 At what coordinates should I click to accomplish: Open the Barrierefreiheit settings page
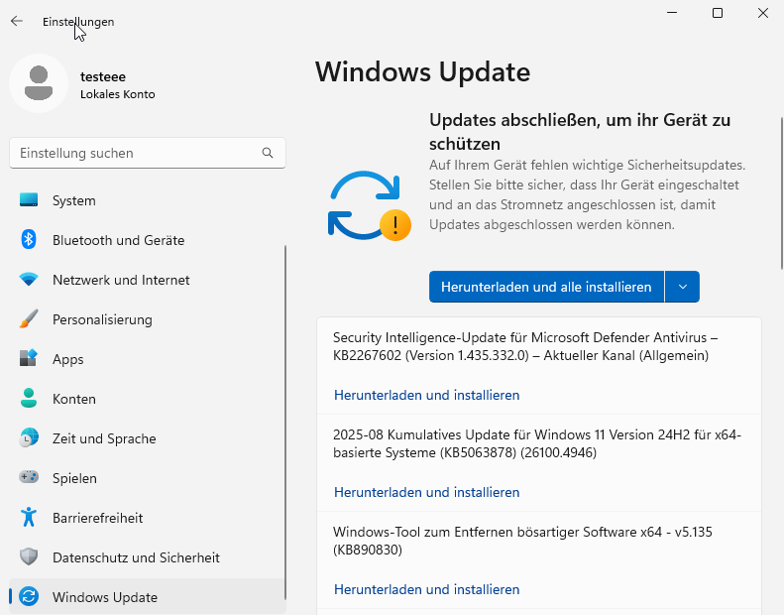pos(97,518)
